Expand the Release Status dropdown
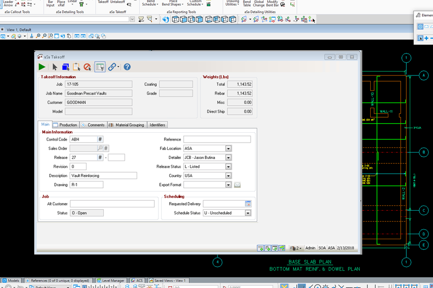This screenshot has height=288, width=433. click(x=228, y=167)
